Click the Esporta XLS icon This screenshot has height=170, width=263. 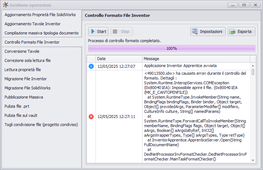[x=233, y=32]
